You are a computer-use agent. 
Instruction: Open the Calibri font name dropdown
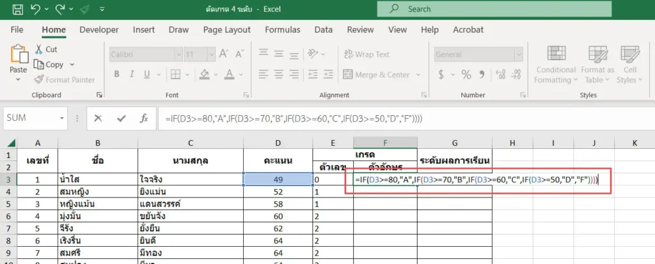click(178, 54)
